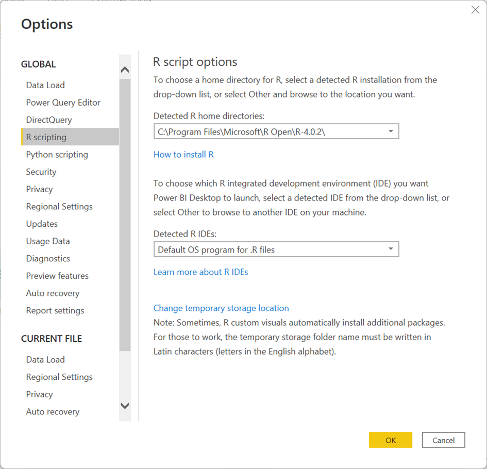The image size is (487, 469).
Task: Select Python scripting in Global options
Action: tap(57, 155)
